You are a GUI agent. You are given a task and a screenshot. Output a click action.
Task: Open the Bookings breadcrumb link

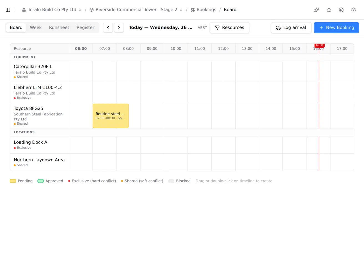point(203,10)
